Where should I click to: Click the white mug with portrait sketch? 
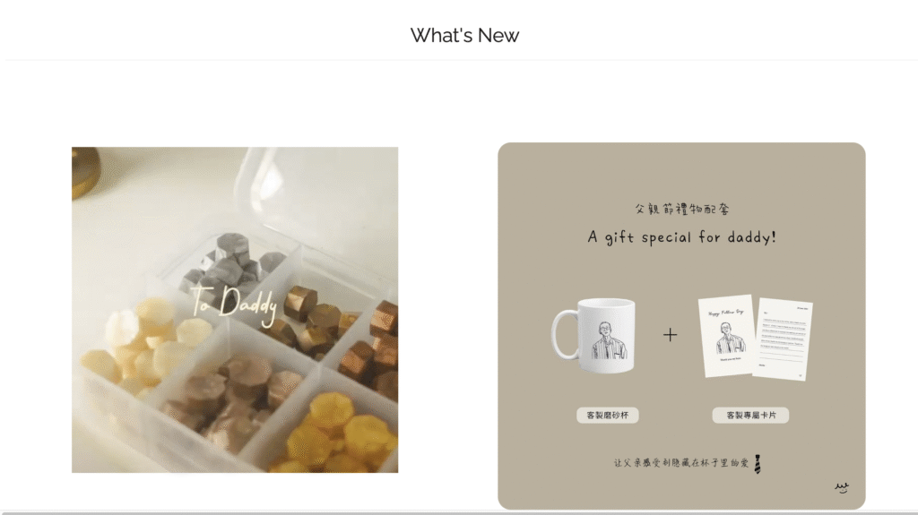593,336
